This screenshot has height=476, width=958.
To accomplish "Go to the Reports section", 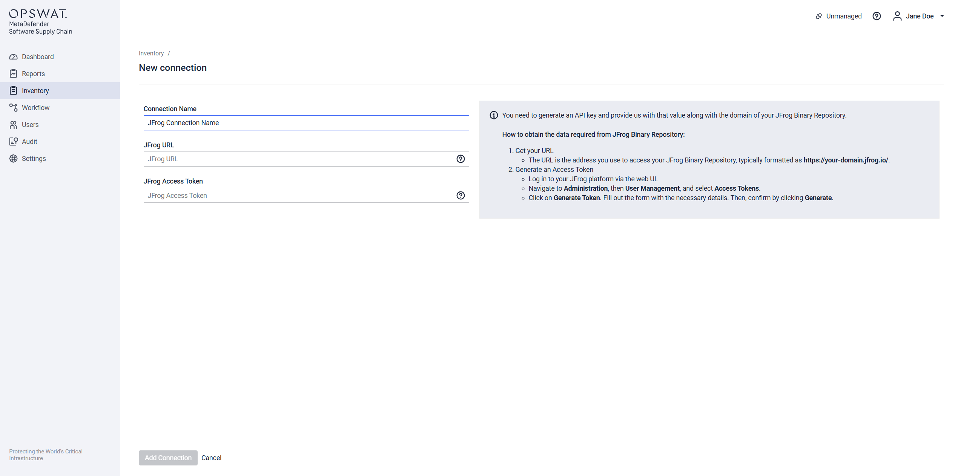I will coord(60,74).
